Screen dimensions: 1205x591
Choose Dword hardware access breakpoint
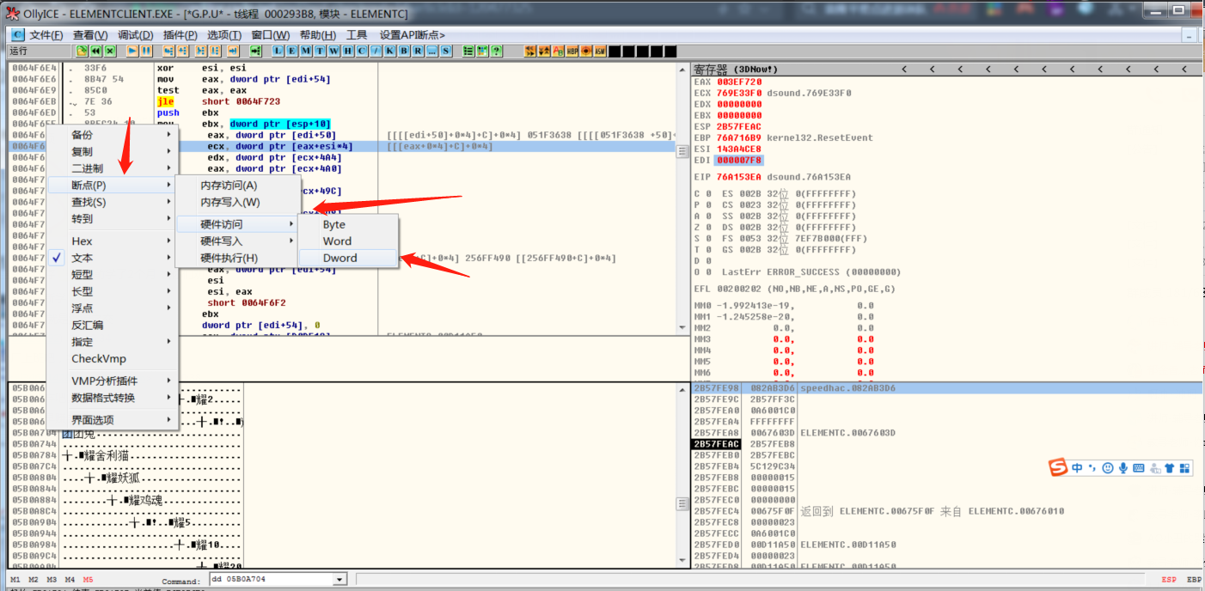point(348,258)
